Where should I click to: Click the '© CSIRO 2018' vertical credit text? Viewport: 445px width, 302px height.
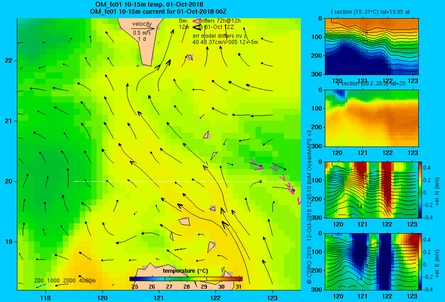[x=309, y=265]
